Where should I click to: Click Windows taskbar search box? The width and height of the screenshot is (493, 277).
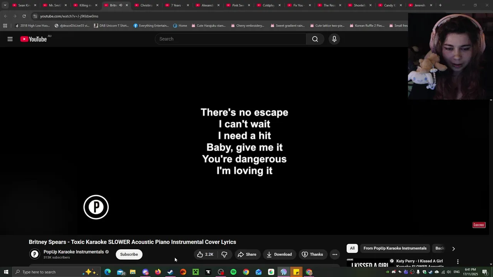pyautogui.click(x=56, y=272)
